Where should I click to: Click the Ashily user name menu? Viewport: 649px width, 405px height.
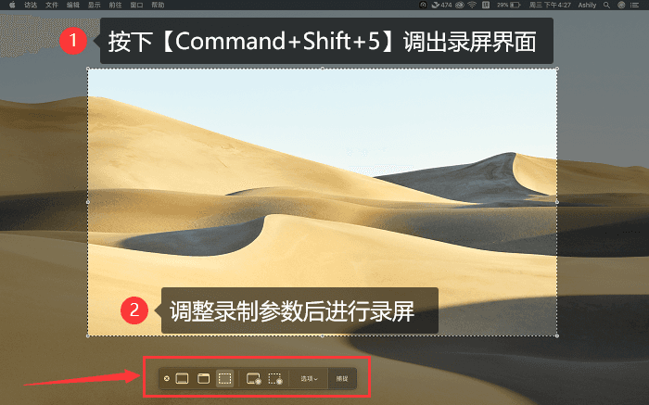point(587,5)
